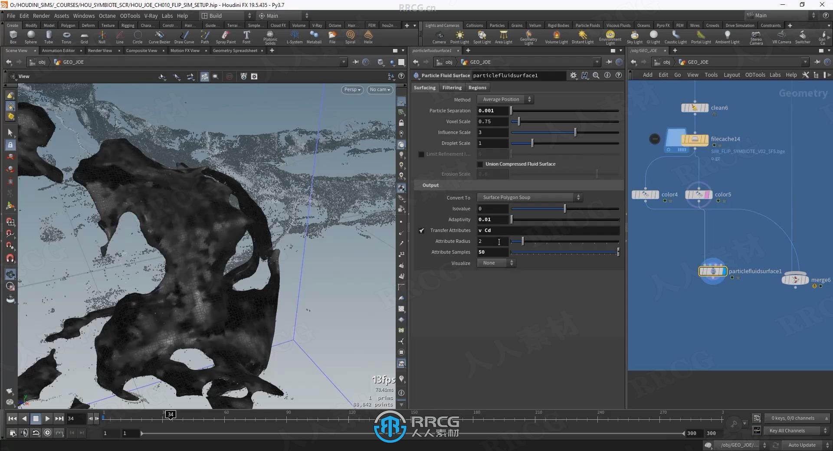Open the Visualize dropdown
The width and height of the screenshot is (833, 451).
tap(496, 263)
